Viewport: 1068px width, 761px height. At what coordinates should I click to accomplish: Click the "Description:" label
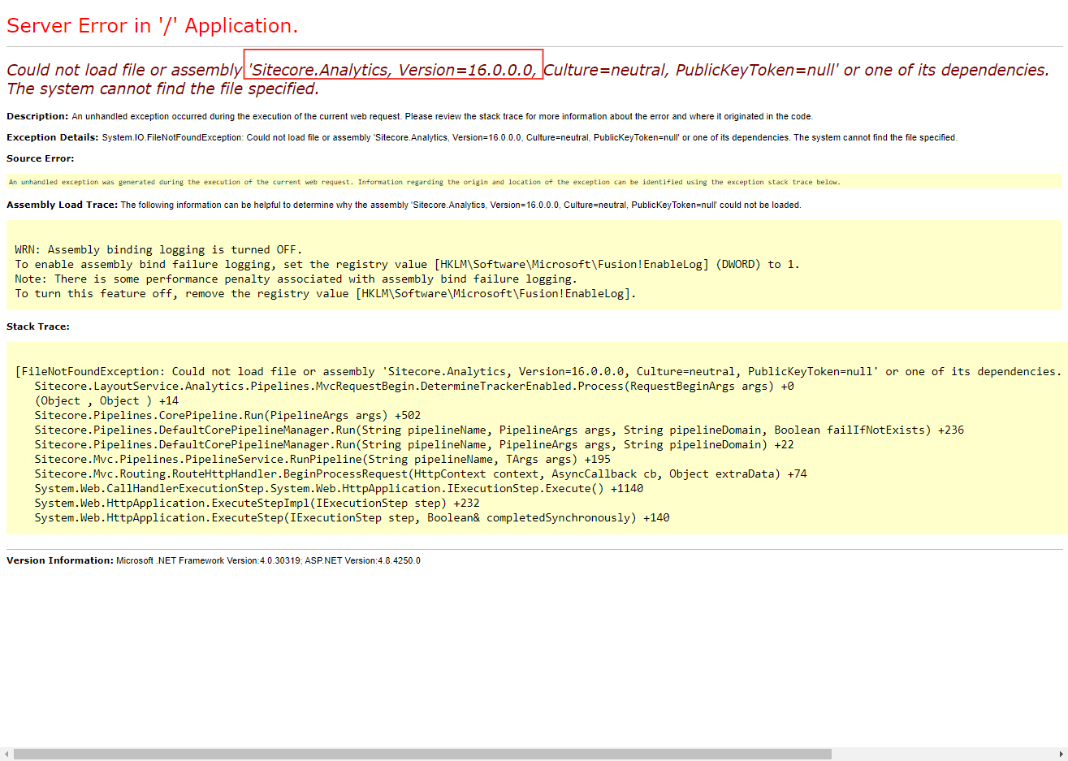[x=37, y=116]
